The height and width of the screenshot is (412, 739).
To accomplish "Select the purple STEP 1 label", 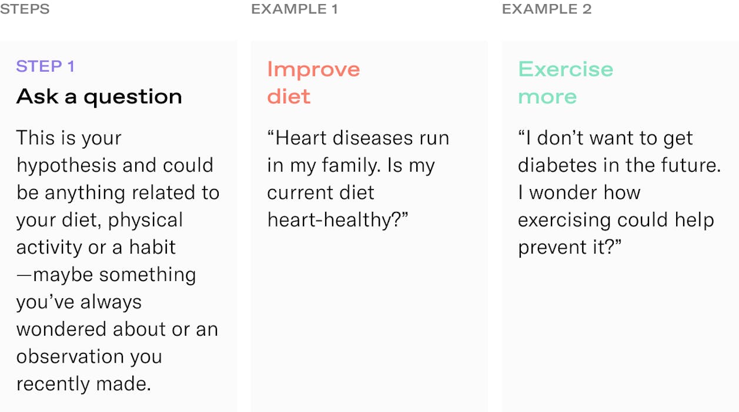I will pos(45,66).
